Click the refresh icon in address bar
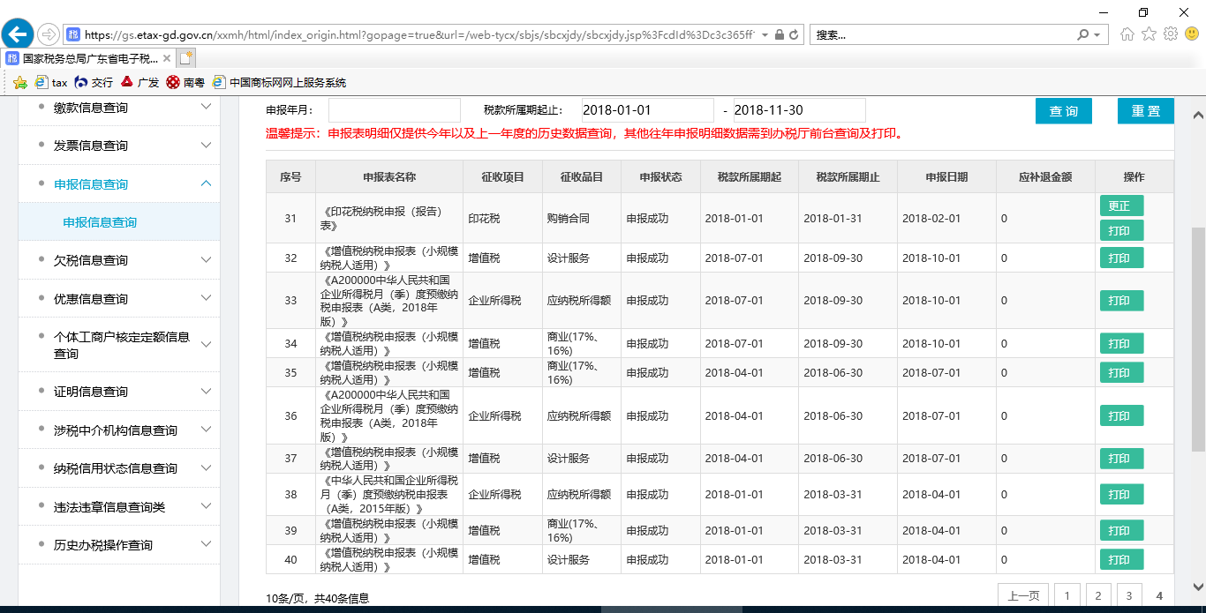Image resolution: width=1206 pixels, height=613 pixels. (x=794, y=35)
